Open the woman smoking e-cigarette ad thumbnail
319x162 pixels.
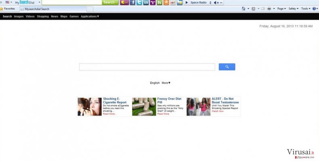90,106
